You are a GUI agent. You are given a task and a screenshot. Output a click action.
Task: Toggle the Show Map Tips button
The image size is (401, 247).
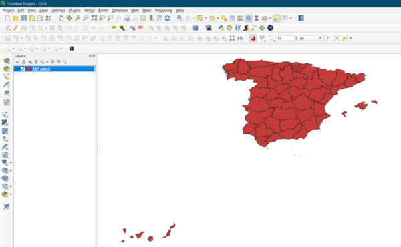click(x=277, y=18)
